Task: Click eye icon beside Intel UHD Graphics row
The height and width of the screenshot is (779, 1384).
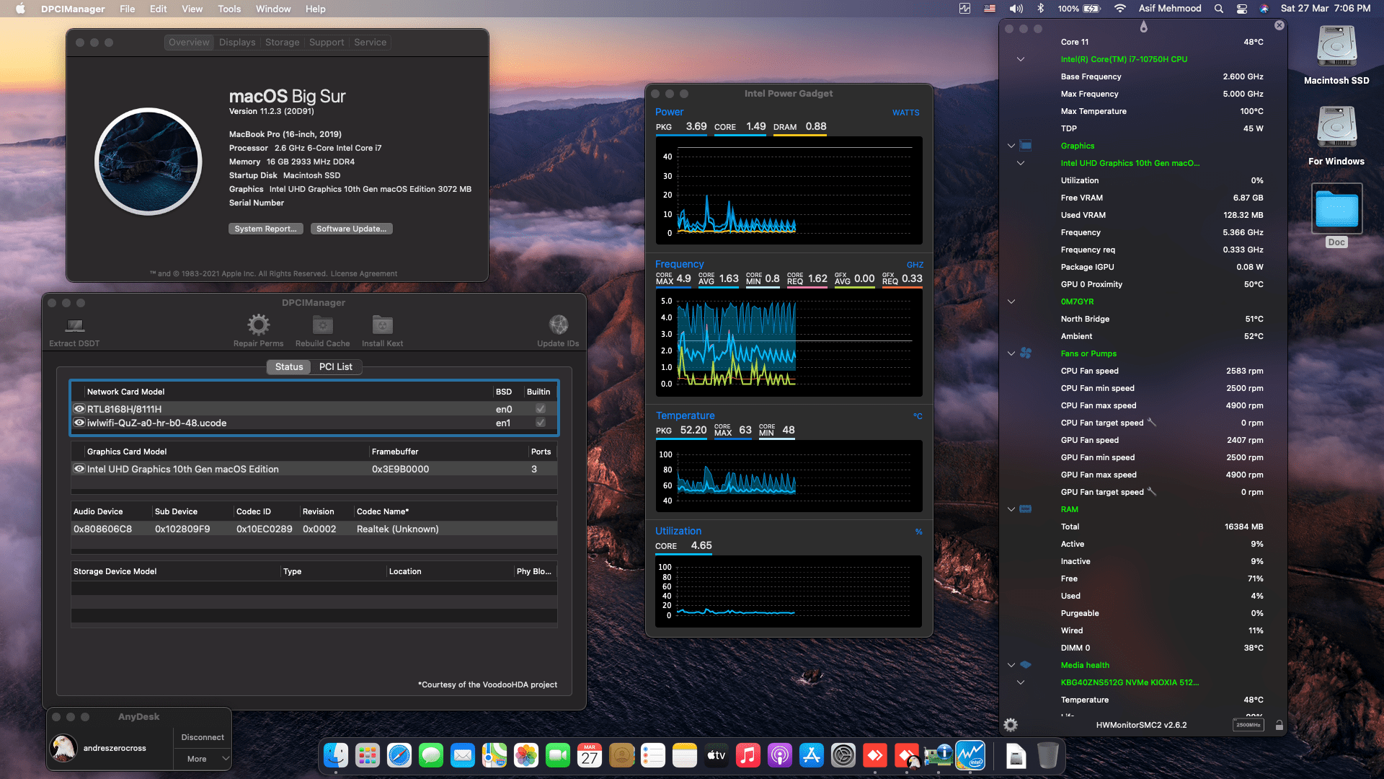Action: 79,469
